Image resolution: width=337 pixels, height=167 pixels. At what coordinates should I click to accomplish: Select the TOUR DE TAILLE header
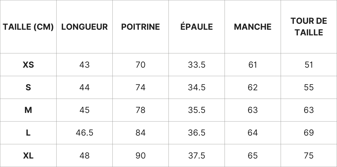coord(309,27)
